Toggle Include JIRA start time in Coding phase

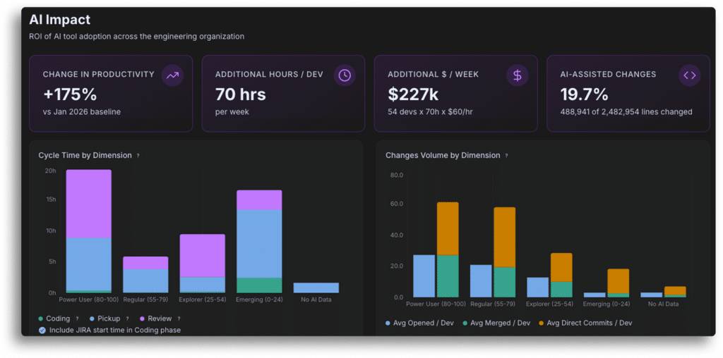[x=109, y=330]
